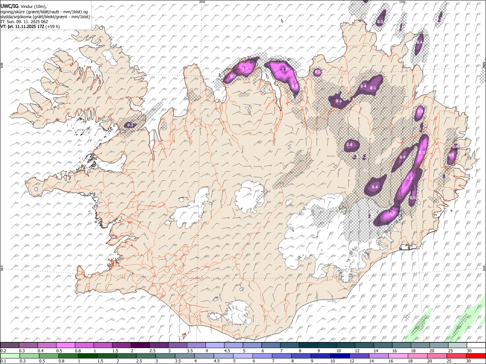Click the '(+59 h)' forecast offset text
Screen dimensions: 486x364
[x=52, y=27]
